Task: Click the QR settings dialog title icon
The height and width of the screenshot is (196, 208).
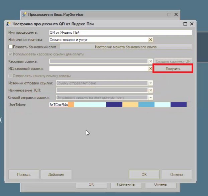Action: click(8, 24)
